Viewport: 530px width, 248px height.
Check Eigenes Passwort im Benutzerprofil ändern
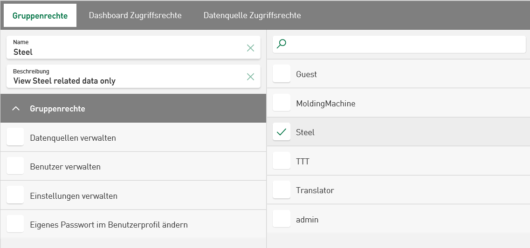[15, 224]
